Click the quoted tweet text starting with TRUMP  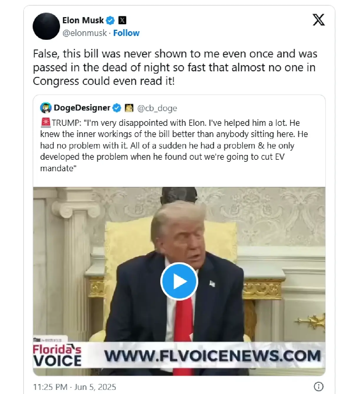click(x=174, y=145)
